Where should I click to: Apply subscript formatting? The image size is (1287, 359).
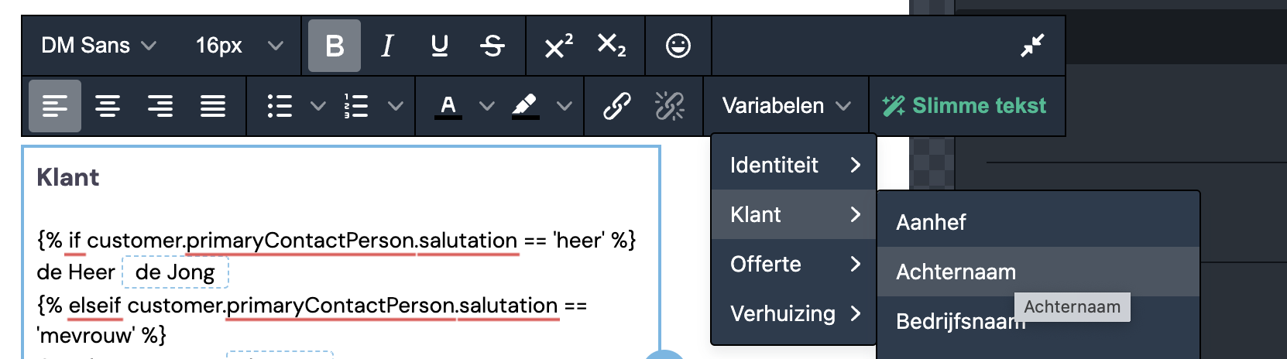(612, 46)
